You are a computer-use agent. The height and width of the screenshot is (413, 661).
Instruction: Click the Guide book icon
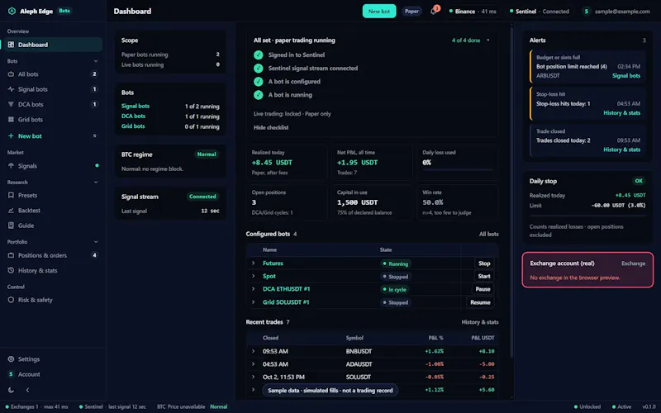point(11,225)
